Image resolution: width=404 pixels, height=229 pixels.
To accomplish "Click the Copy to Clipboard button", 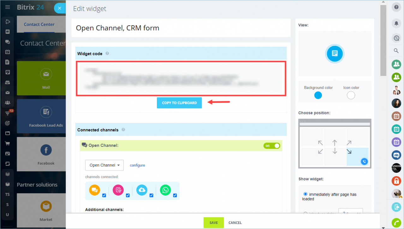I will point(179,103).
